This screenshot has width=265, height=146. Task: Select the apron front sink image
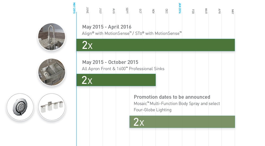click(52, 72)
